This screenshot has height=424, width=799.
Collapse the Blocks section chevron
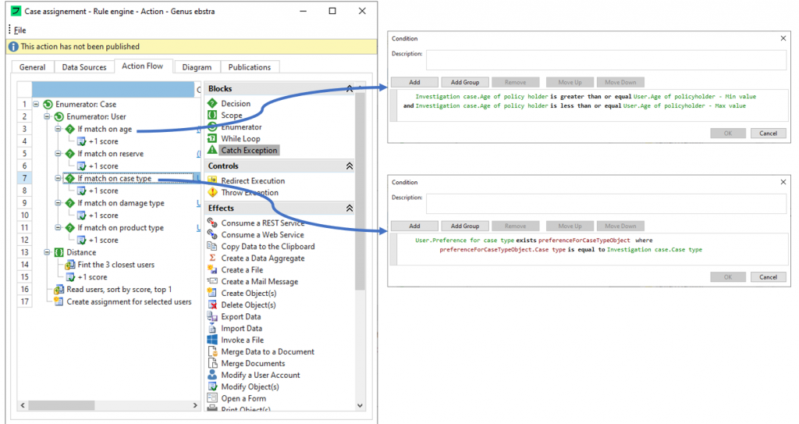point(350,89)
